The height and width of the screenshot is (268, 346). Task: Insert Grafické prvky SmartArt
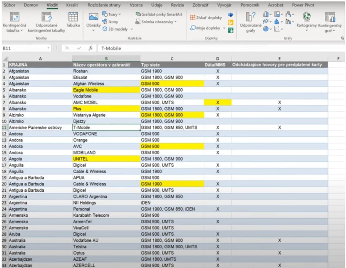click(159, 14)
